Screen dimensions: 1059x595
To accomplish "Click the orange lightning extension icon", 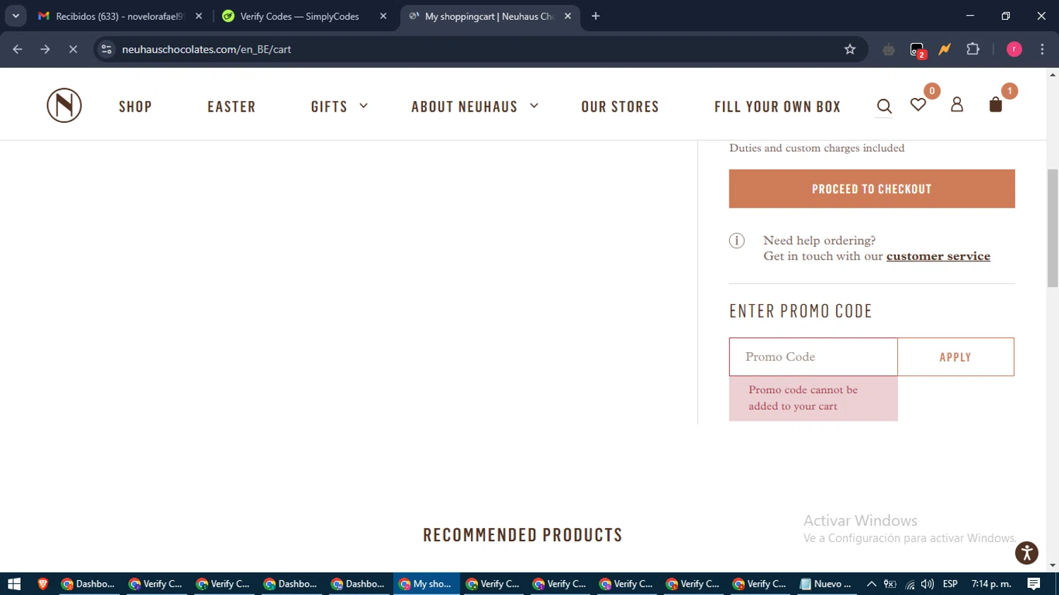I will 945,49.
